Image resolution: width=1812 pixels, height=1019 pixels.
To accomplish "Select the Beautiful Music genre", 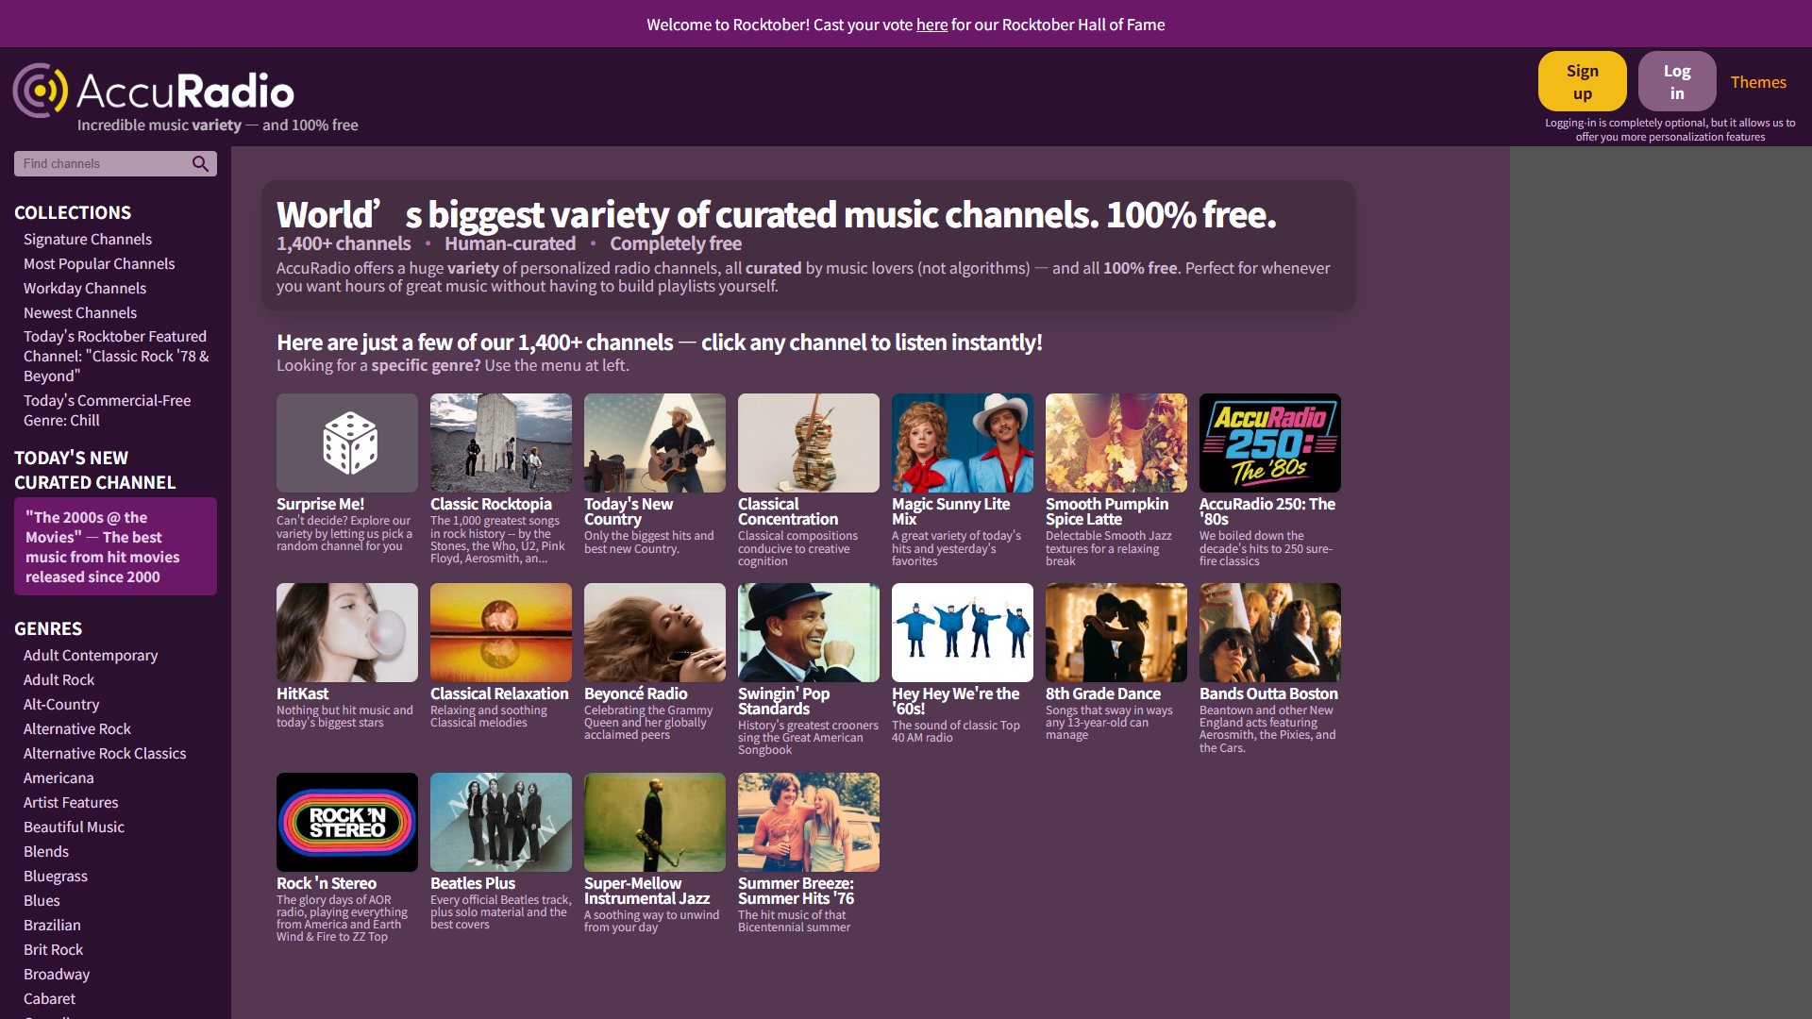I will click(x=74, y=827).
